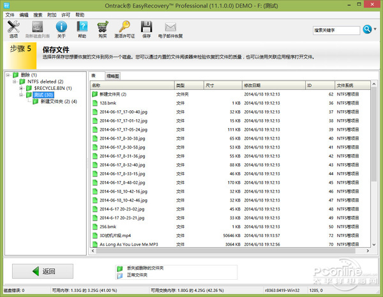
Task: Collapse the 删除 (1) root node
Action: tap(8, 75)
